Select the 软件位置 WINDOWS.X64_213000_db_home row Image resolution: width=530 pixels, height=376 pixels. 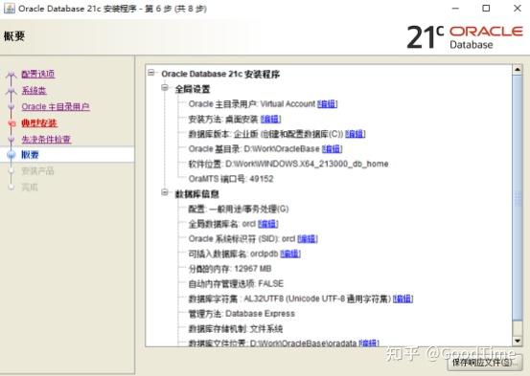click(x=288, y=164)
